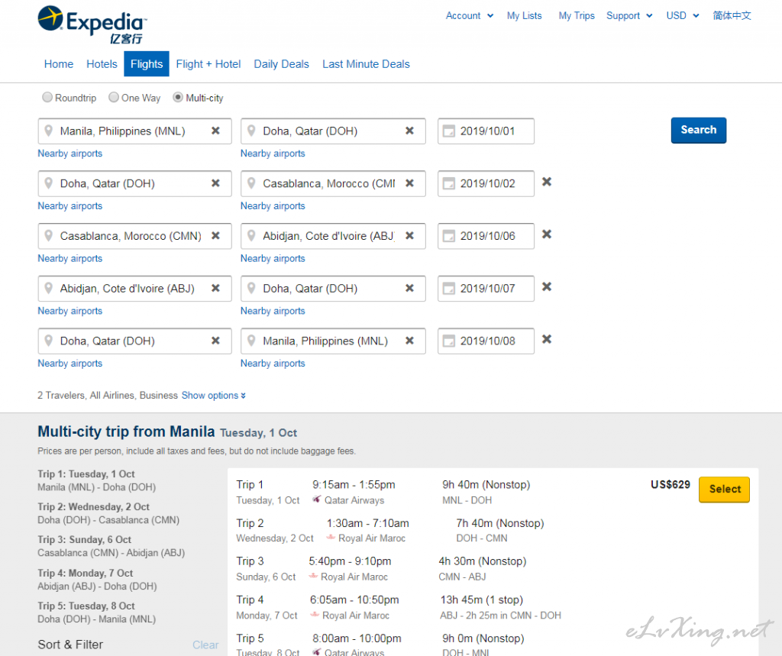The height and width of the screenshot is (656, 782).
Task: Open the Daily Deals tab
Action: [x=281, y=64]
